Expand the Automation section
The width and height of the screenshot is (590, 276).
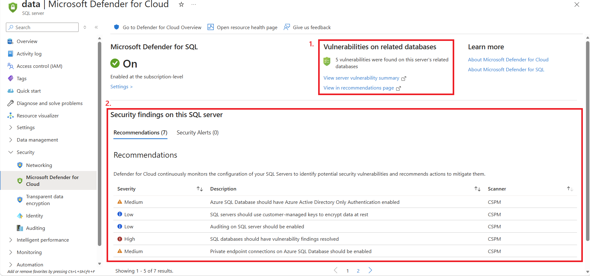tap(11, 265)
